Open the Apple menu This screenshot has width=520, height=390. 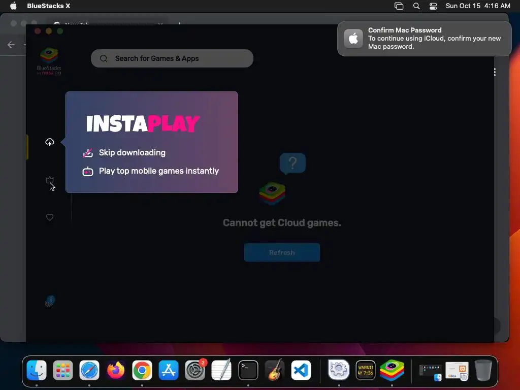click(13, 6)
